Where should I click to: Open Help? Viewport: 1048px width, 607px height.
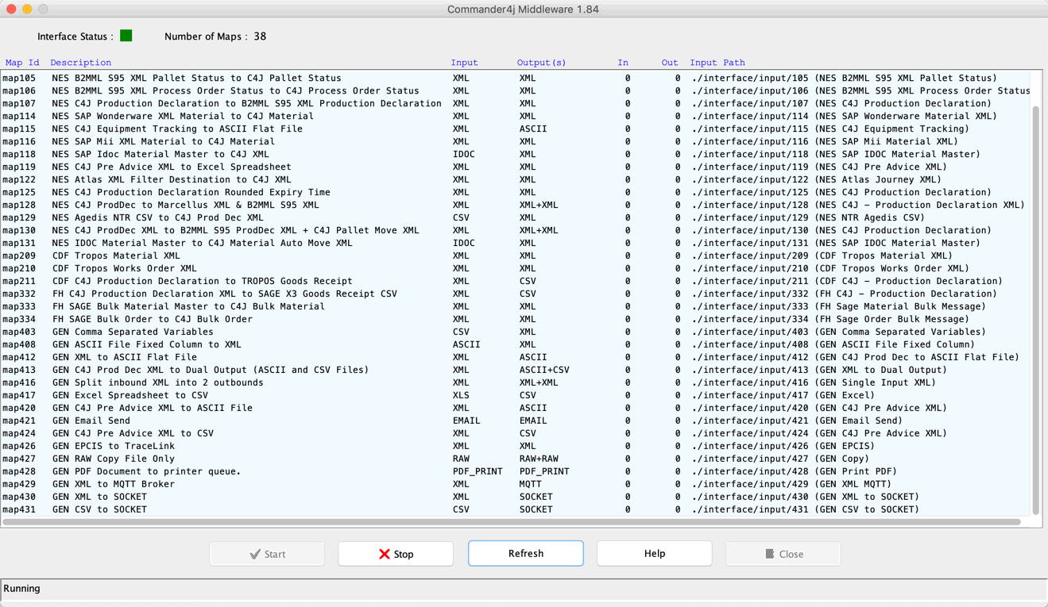tap(654, 553)
